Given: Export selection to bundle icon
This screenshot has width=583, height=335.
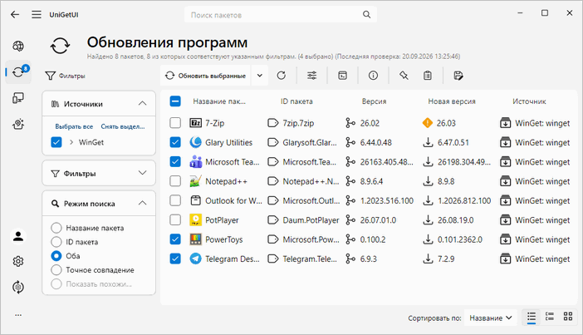Looking at the screenshot, I should click(458, 76).
